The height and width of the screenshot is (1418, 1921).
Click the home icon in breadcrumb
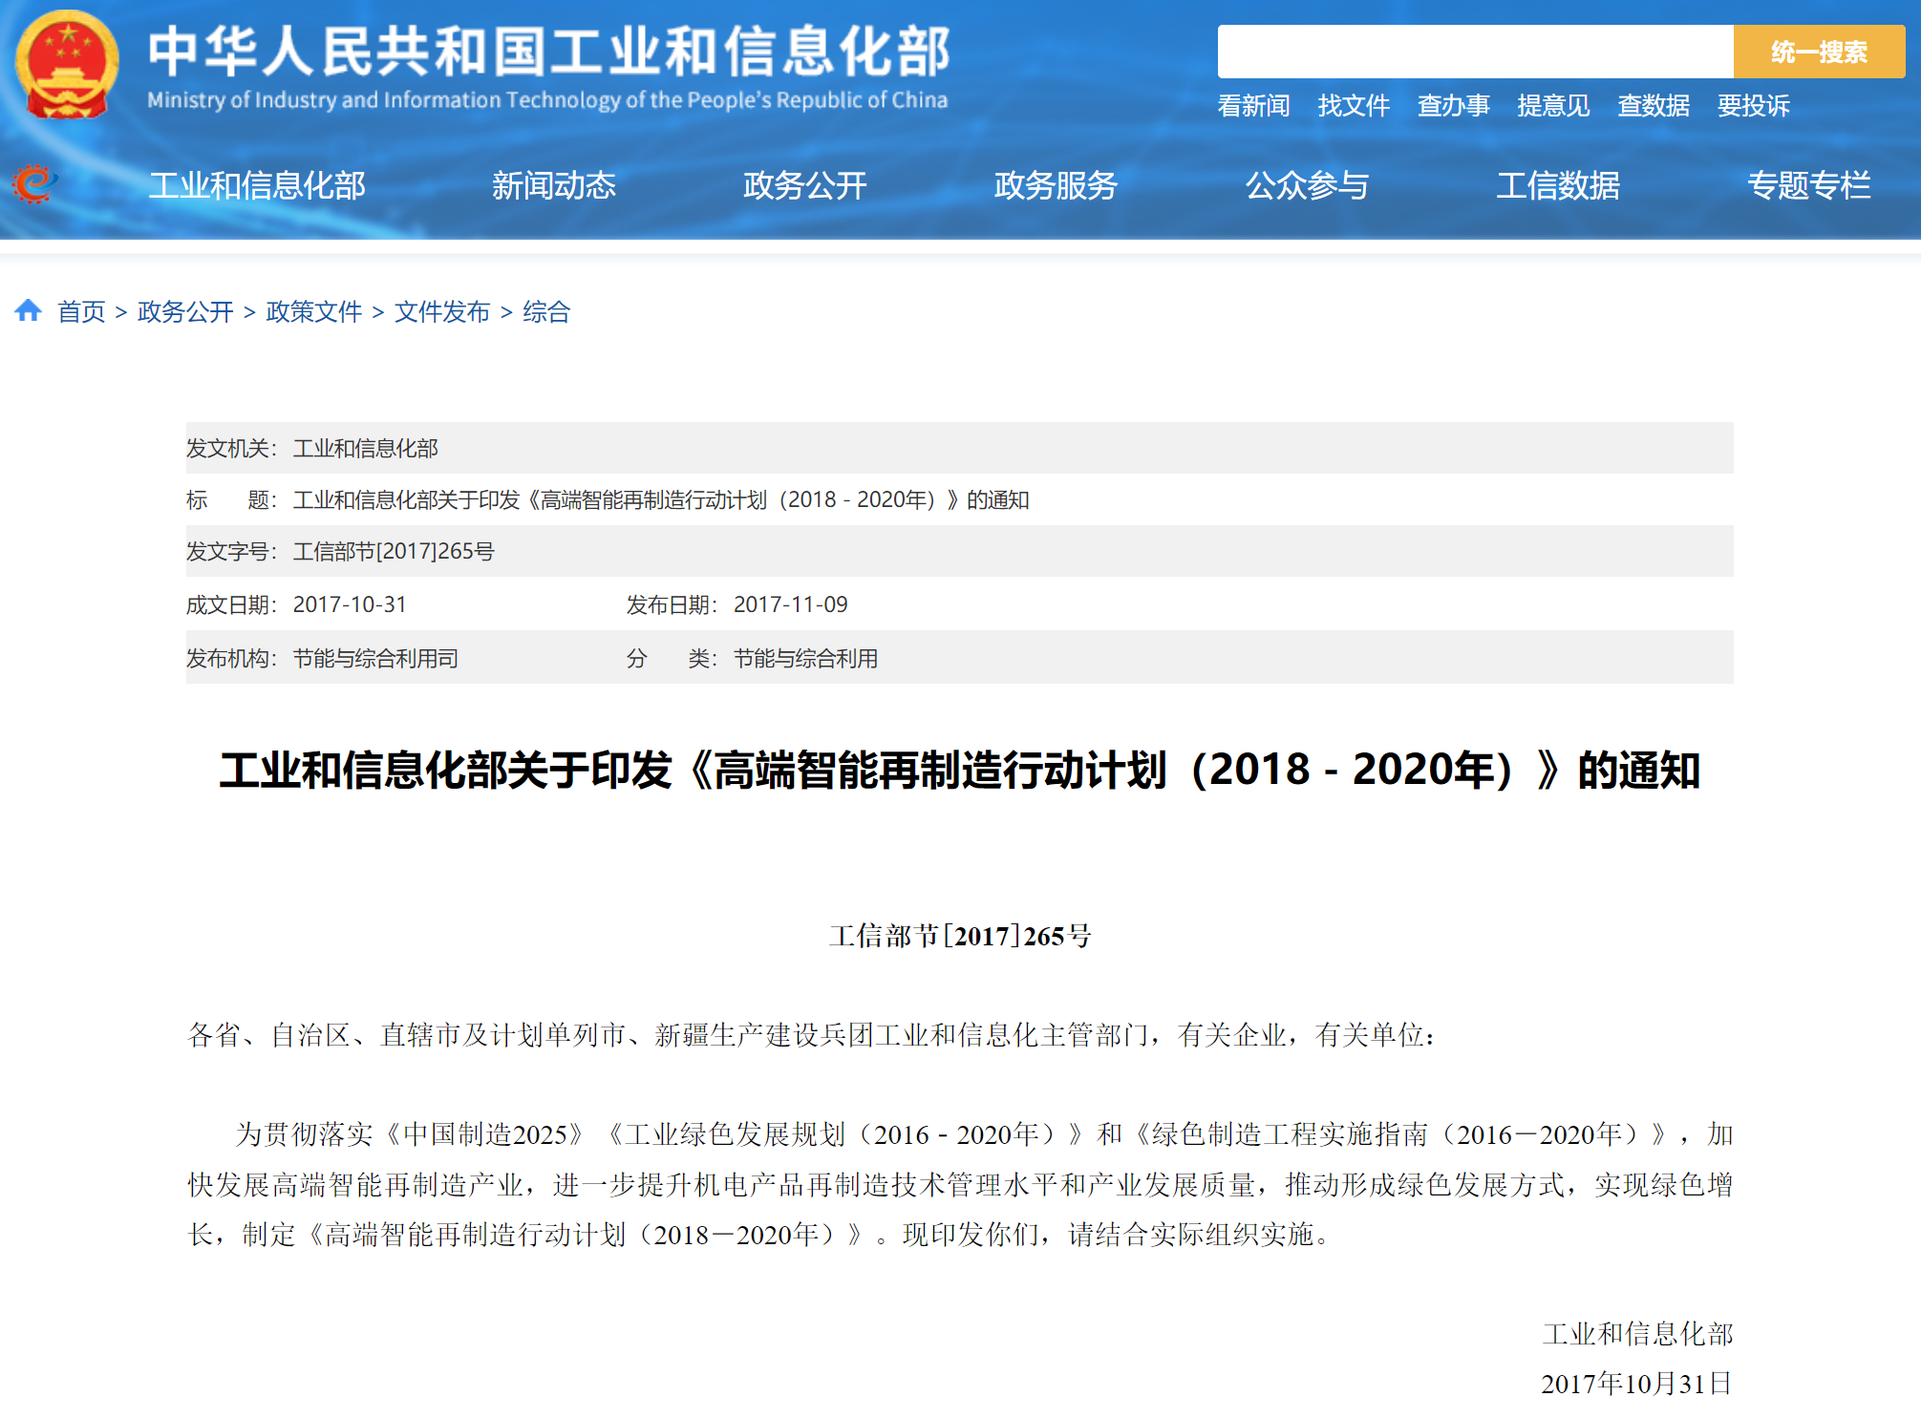(28, 310)
